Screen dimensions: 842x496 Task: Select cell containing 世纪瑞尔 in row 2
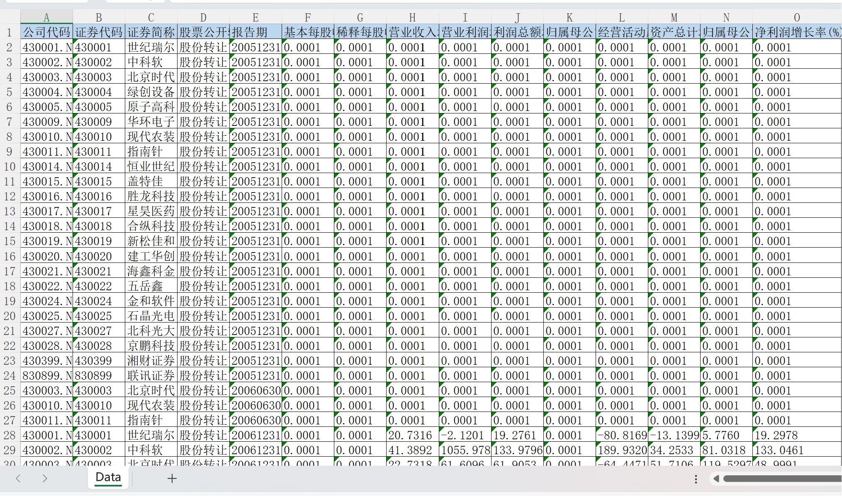pos(151,47)
